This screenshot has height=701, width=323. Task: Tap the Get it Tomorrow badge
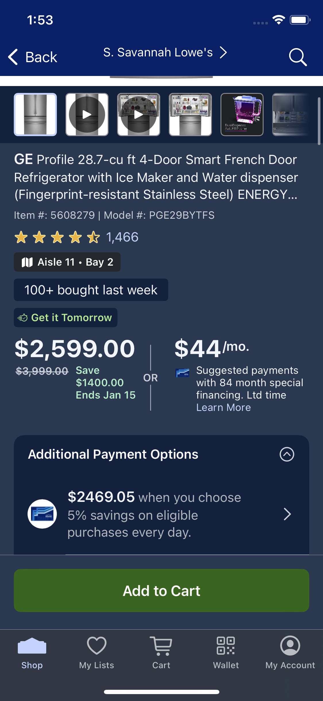click(x=65, y=317)
